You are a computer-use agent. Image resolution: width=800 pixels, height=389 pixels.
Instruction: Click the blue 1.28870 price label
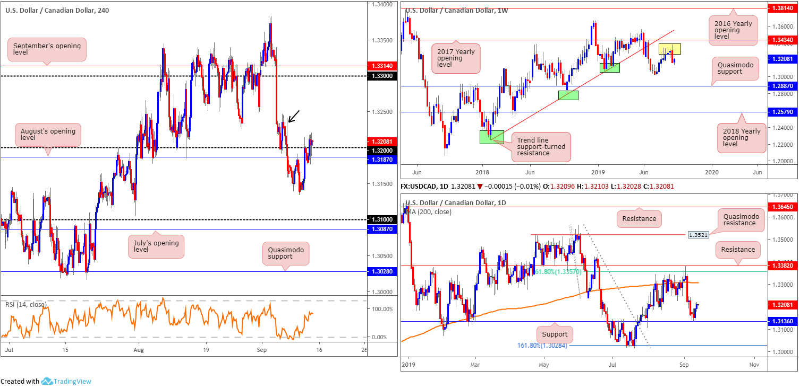(x=784, y=86)
